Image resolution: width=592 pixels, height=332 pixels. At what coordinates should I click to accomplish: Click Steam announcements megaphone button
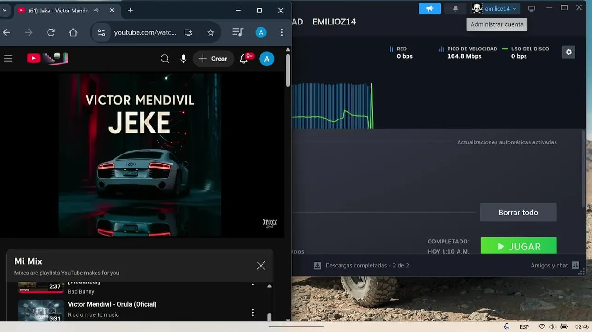pyautogui.click(x=430, y=8)
